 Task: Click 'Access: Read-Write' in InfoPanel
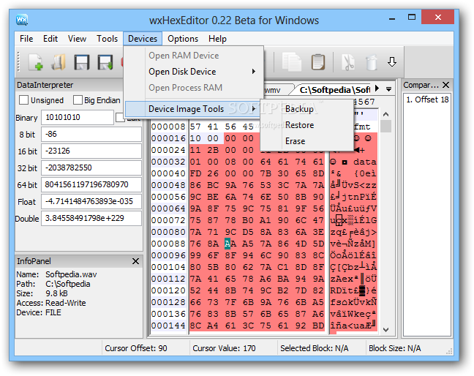pos(51,303)
